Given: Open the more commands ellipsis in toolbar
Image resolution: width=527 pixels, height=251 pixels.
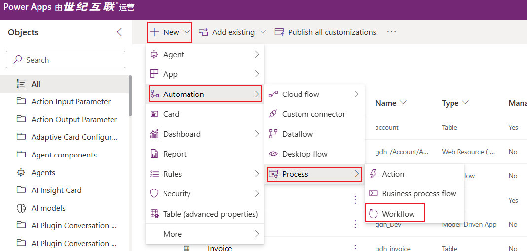Looking at the screenshot, I should pos(392,32).
